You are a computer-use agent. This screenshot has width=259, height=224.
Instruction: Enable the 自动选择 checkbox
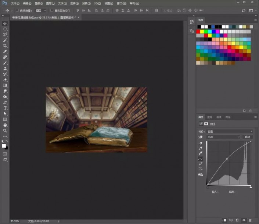click(x=17, y=10)
